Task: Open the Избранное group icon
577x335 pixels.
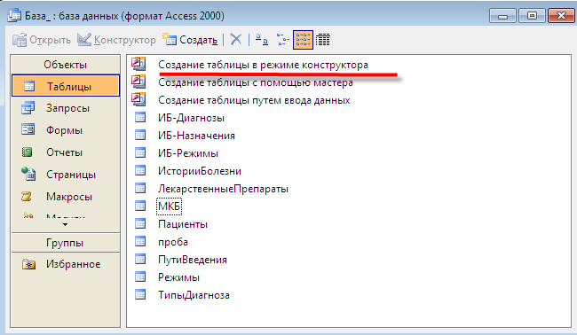Action: pos(28,264)
